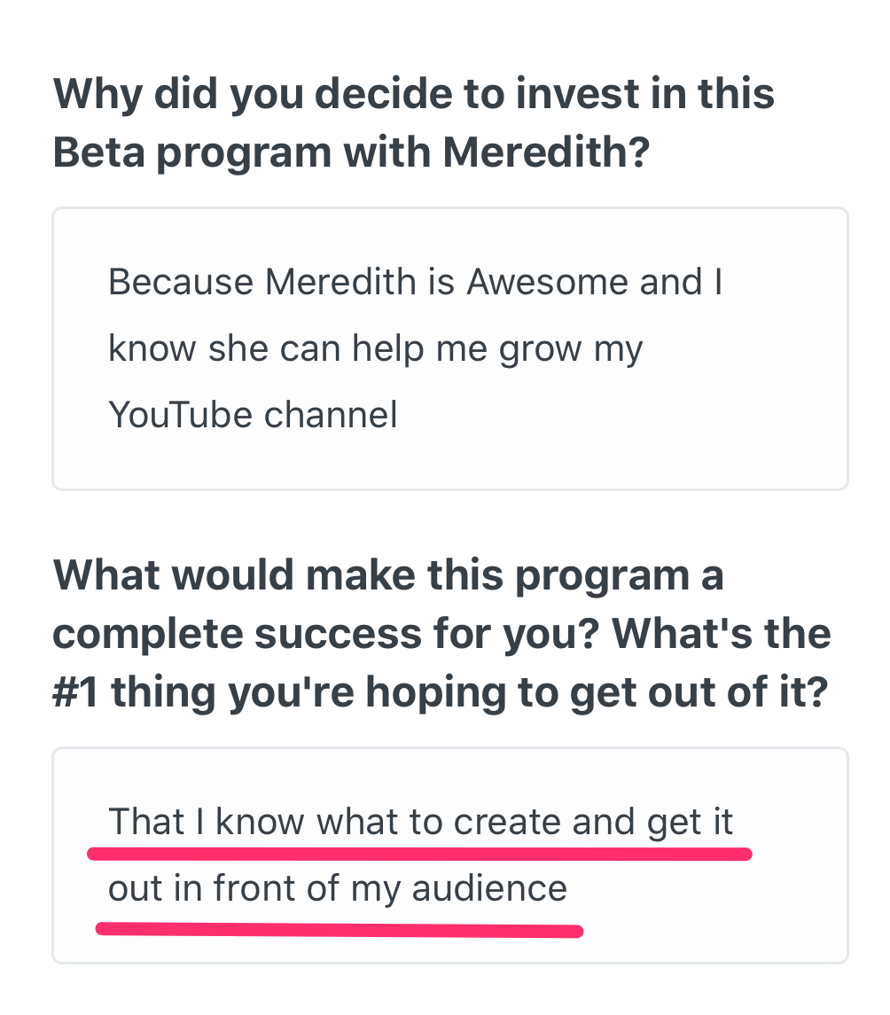The image size is (890, 1015).
Task: Click the lower pink underline stroke
Action: [339, 931]
